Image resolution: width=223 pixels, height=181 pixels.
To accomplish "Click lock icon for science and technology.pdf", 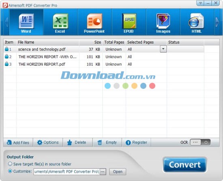I will click(x=6, y=49).
